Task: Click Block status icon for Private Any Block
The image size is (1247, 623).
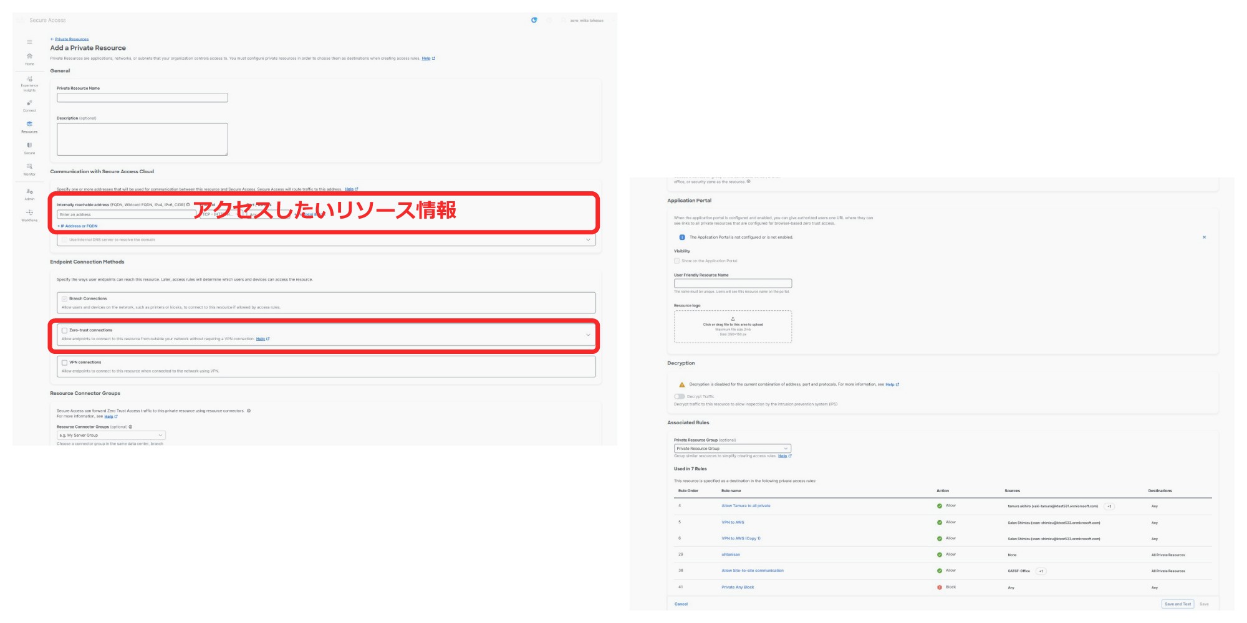Action: point(940,587)
